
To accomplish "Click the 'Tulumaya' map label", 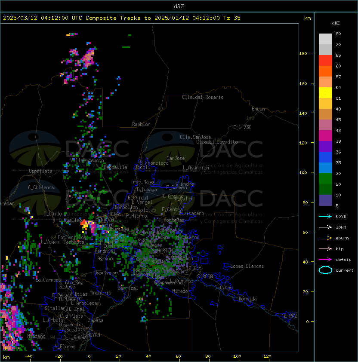I will click(x=147, y=190).
